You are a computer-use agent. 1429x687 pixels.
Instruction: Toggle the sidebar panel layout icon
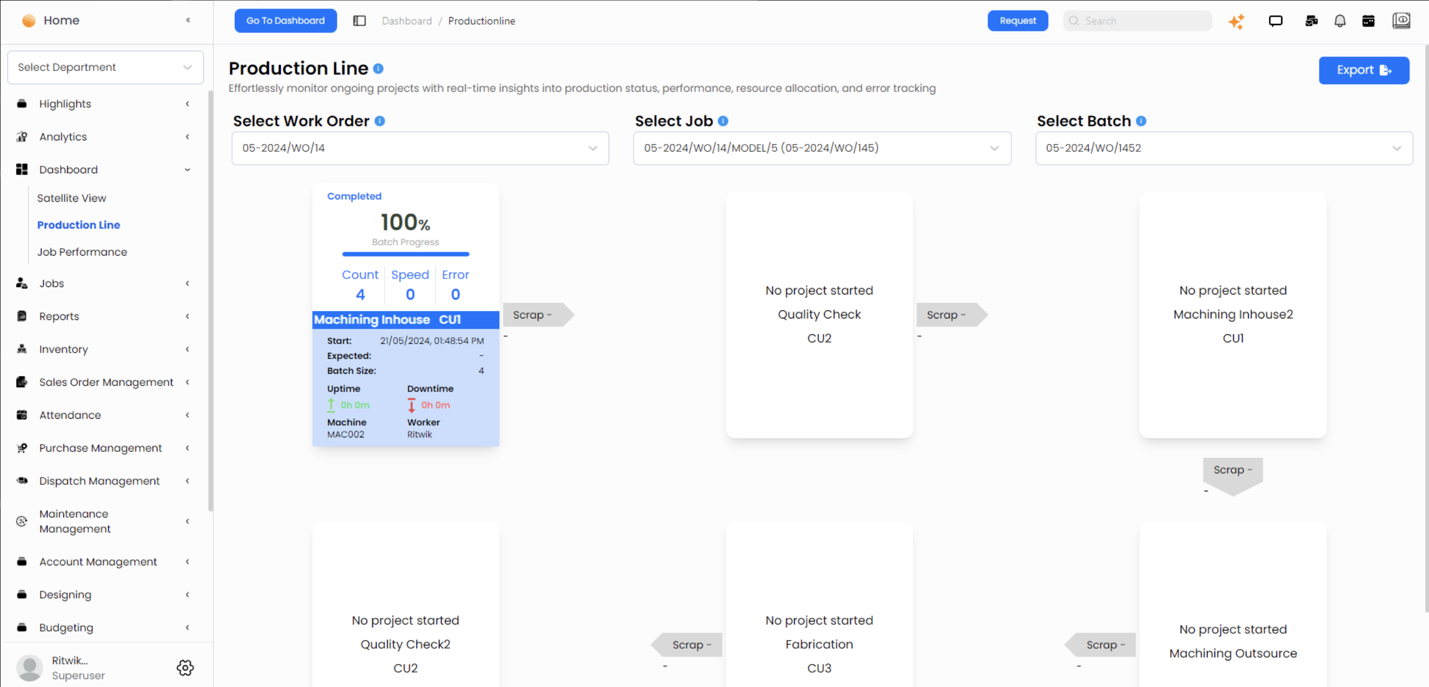pyautogui.click(x=360, y=21)
